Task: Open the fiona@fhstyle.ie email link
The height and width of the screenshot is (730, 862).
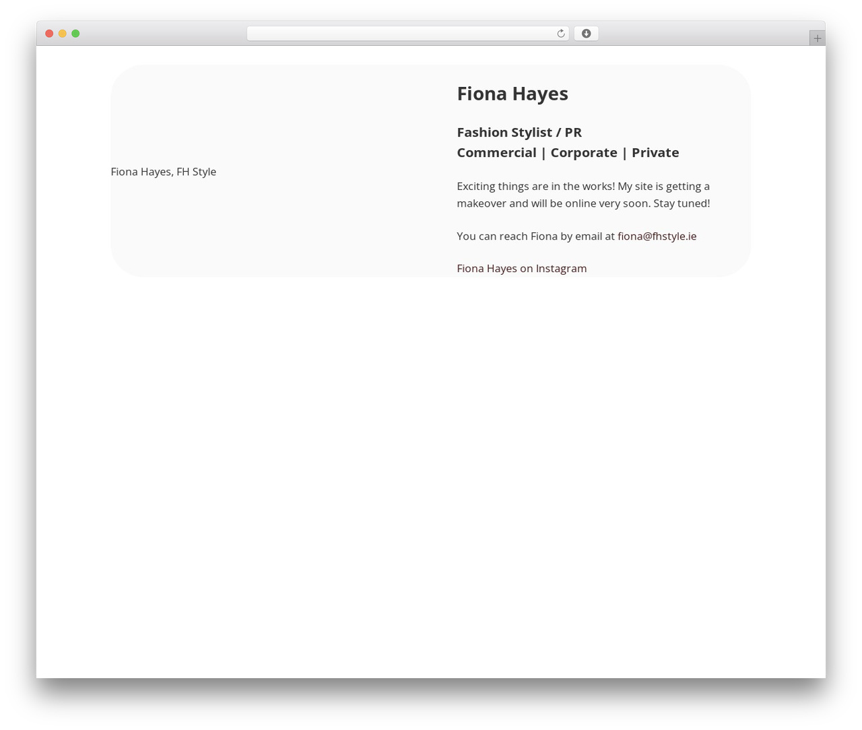Action: click(x=657, y=236)
